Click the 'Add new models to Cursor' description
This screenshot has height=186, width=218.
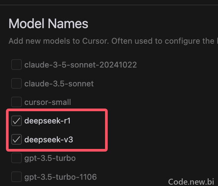113,41
